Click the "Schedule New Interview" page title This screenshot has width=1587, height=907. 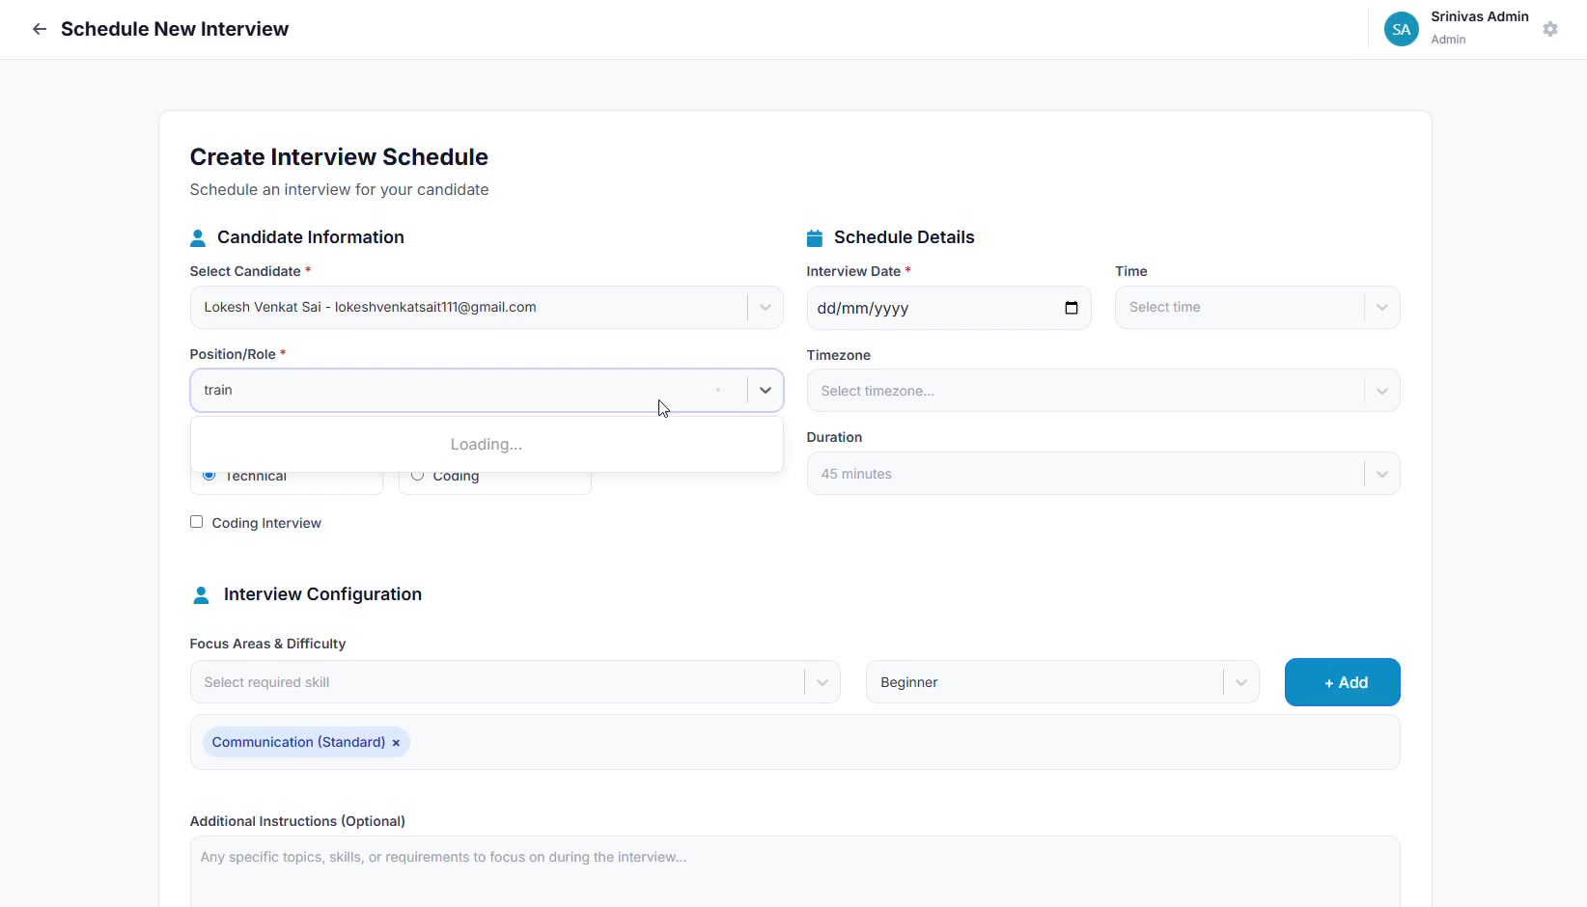coord(175,29)
